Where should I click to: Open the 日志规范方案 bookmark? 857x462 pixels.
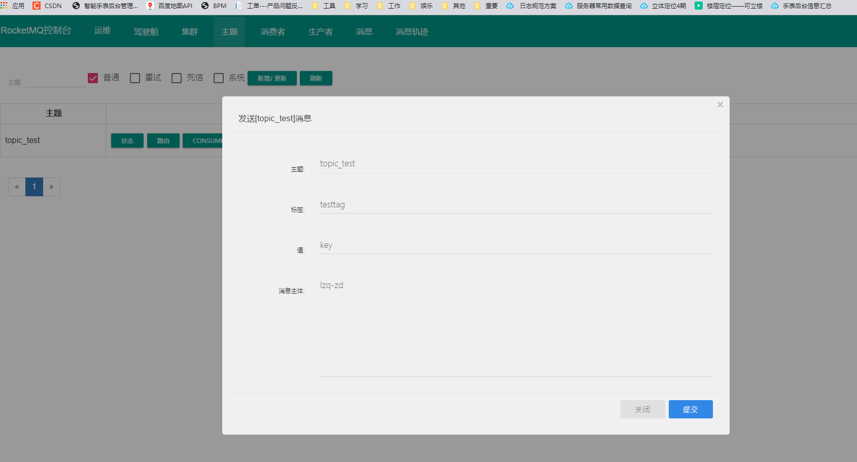tap(531, 6)
